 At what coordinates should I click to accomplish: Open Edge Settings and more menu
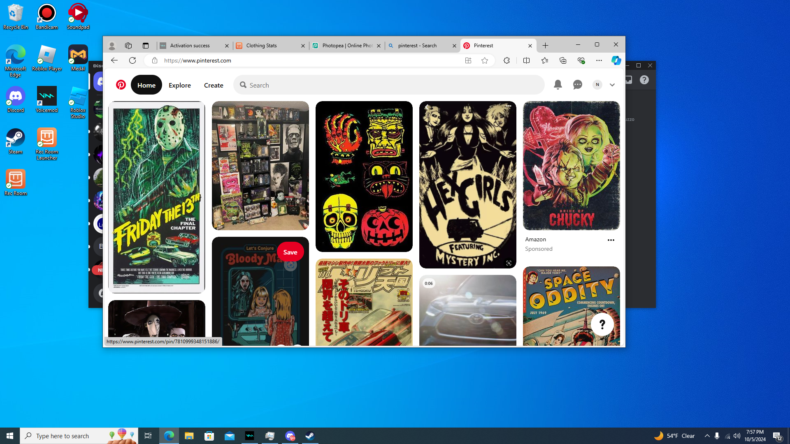[599, 60]
